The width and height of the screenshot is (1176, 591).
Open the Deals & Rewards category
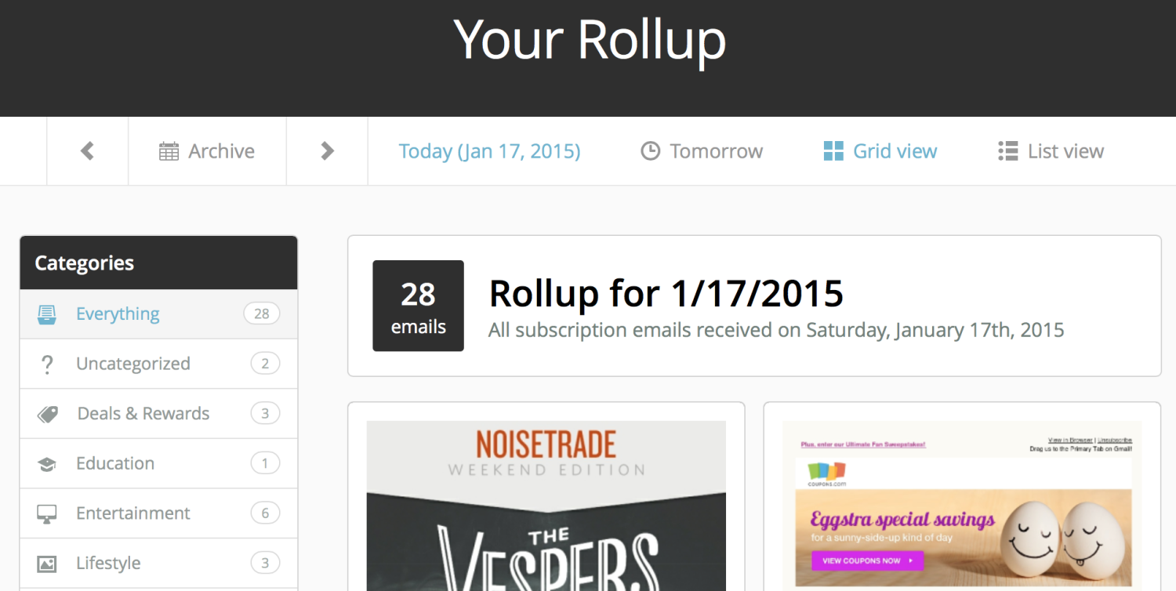(158, 414)
